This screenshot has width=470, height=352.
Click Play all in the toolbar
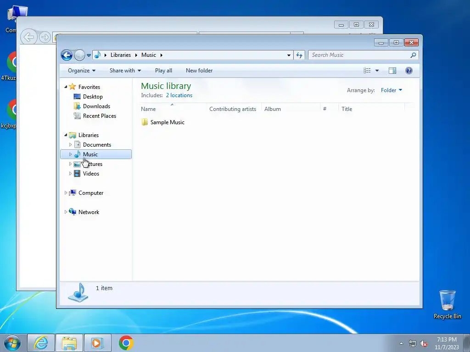pyautogui.click(x=163, y=71)
